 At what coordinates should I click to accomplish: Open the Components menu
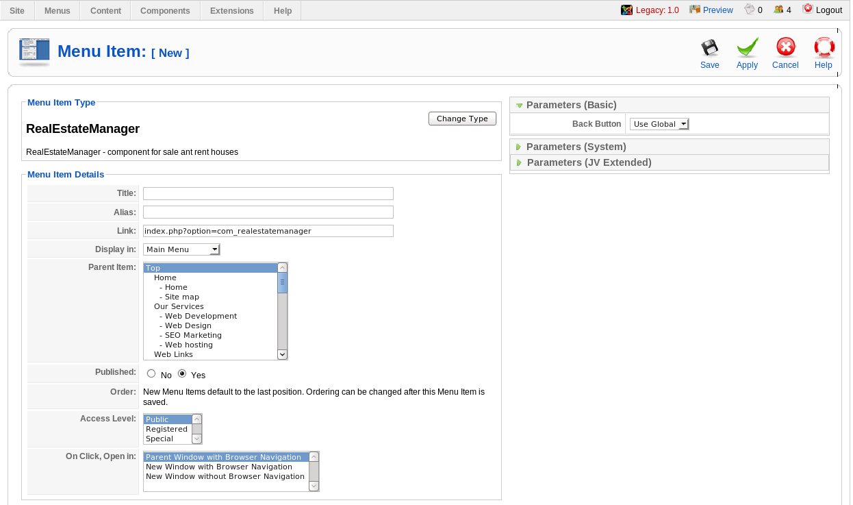[x=165, y=10]
